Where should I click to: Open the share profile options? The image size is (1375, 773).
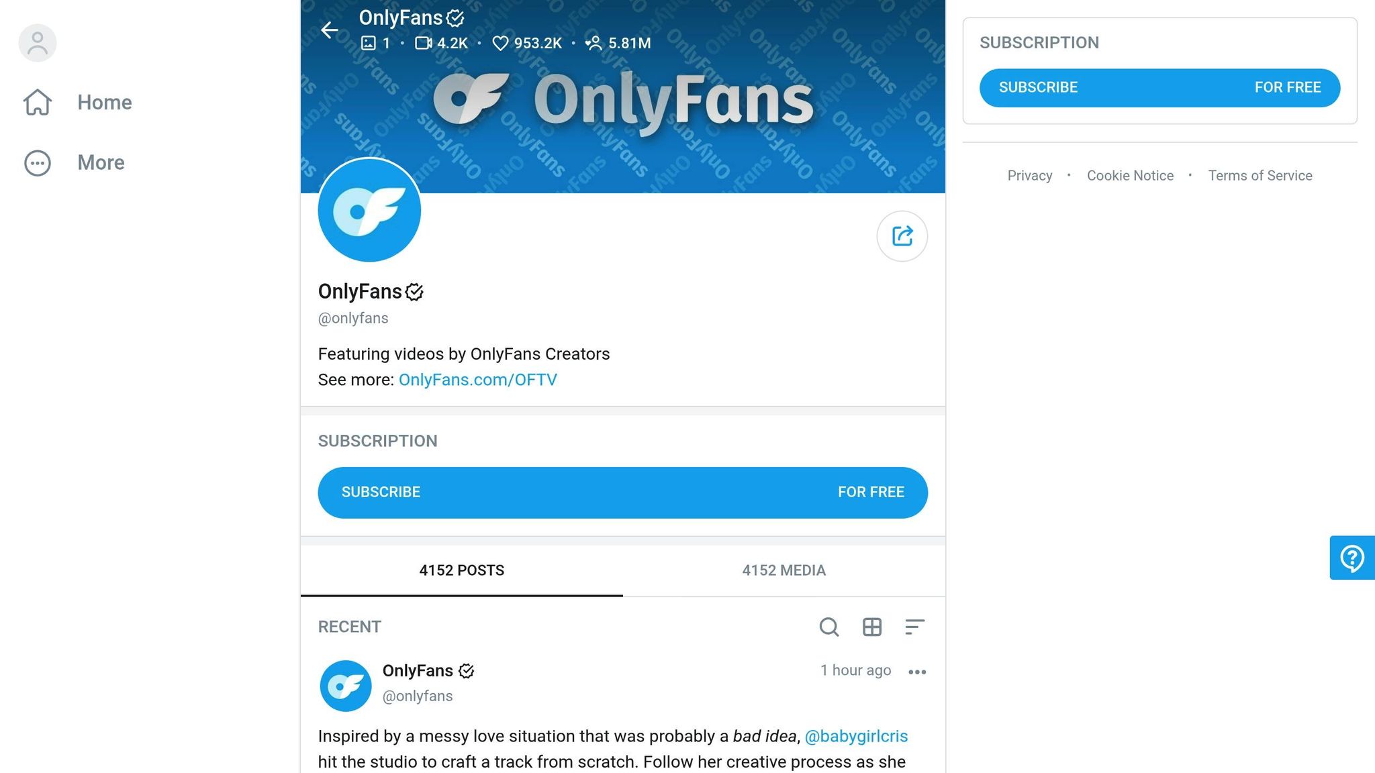coord(902,236)
